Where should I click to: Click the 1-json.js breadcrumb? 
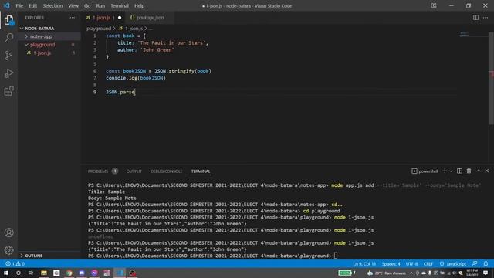point(134,29)
